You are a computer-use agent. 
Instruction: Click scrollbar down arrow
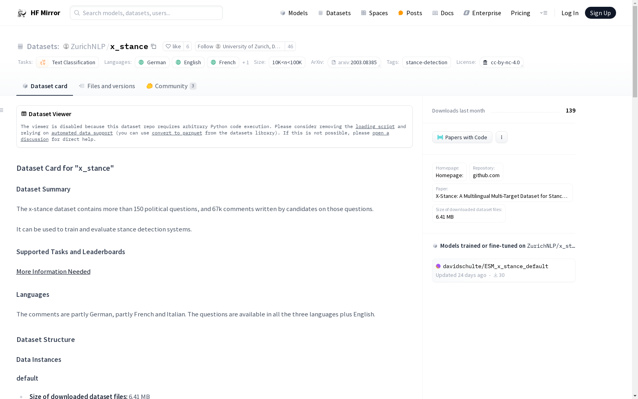635,396
